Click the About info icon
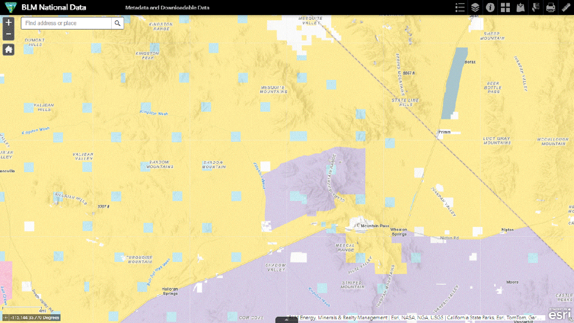The height and width of the screenshot is (323, 574). click(x=490, y=7)
